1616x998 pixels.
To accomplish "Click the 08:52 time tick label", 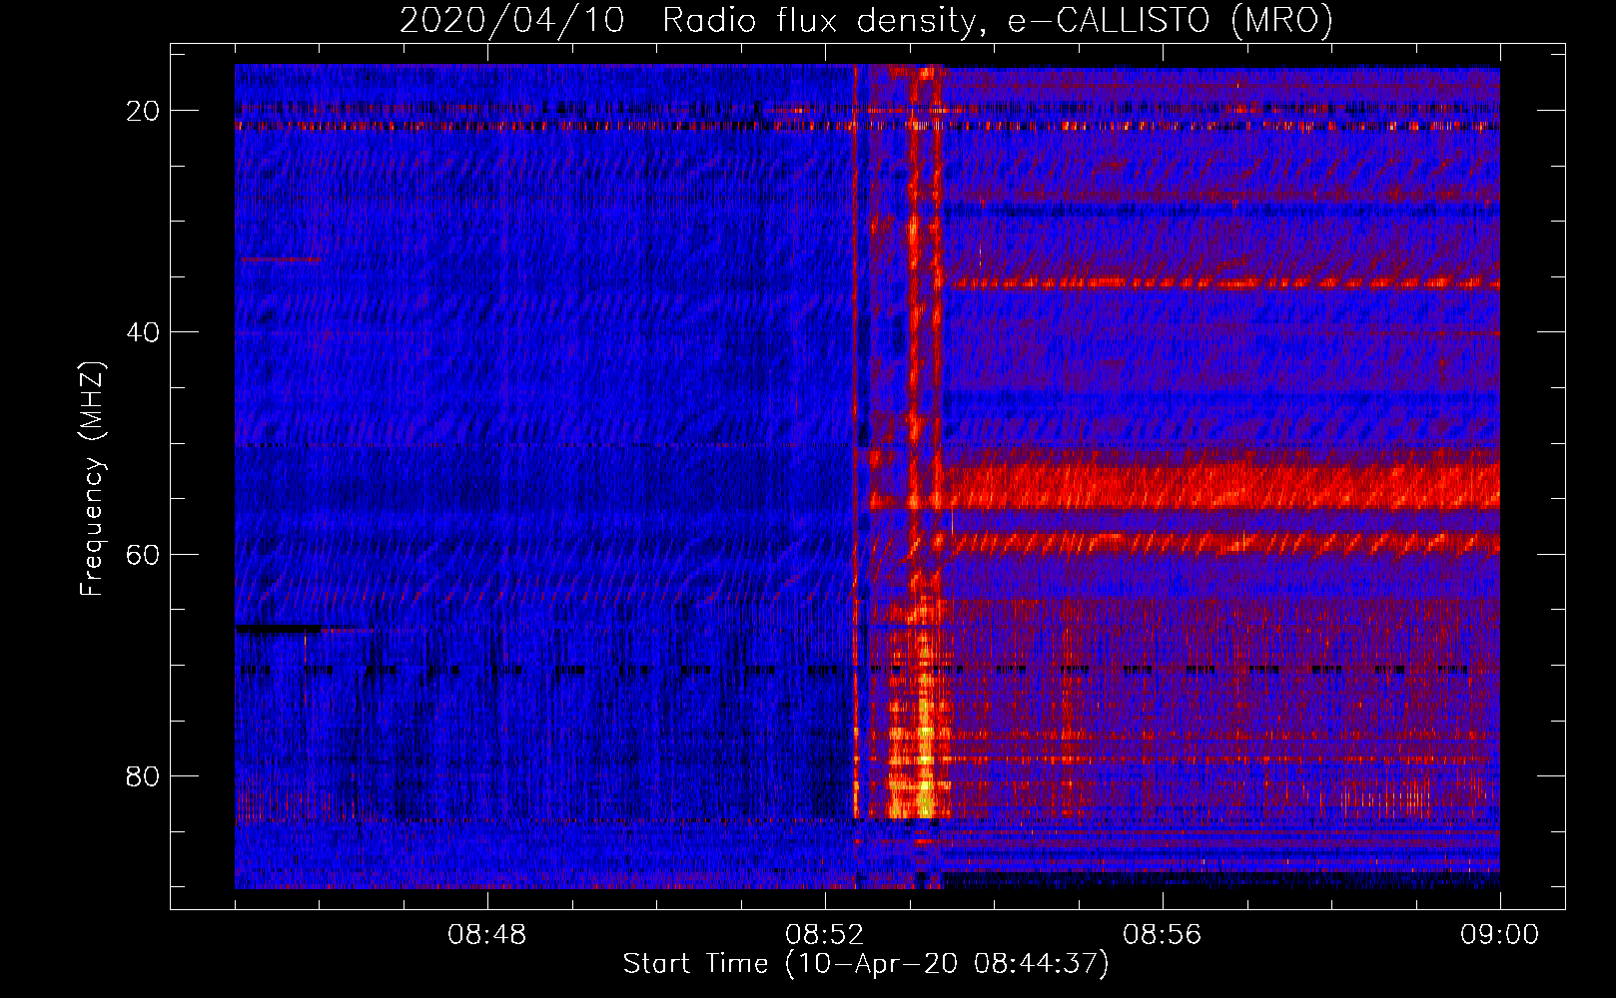I will pyautogui.click(x=825, y=935).
